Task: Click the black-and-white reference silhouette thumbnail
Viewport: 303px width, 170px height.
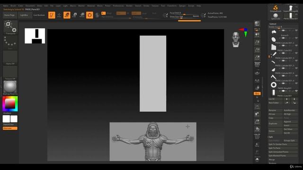Action: (35, 36)
